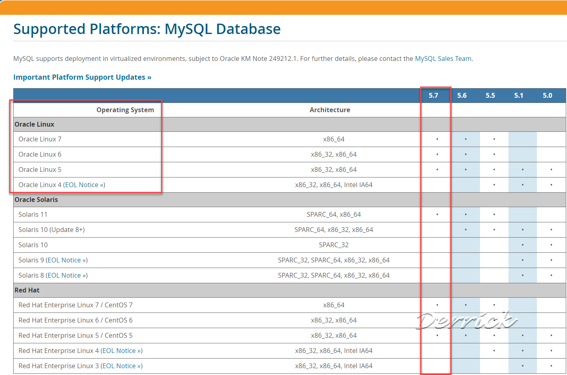
Task: Open EOL Notice for Red Hat Enterprise Linux 4
Action: (x=121, y=351)
